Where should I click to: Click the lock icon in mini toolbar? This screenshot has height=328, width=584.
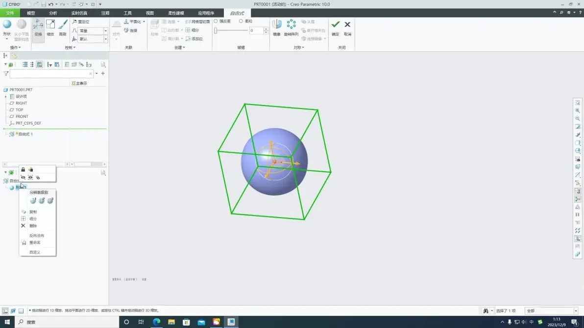[23, 170]
